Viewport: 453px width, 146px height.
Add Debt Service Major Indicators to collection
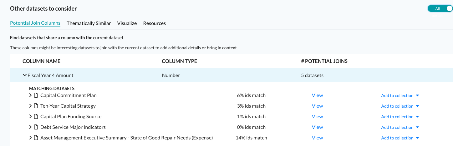coord(400,127)
